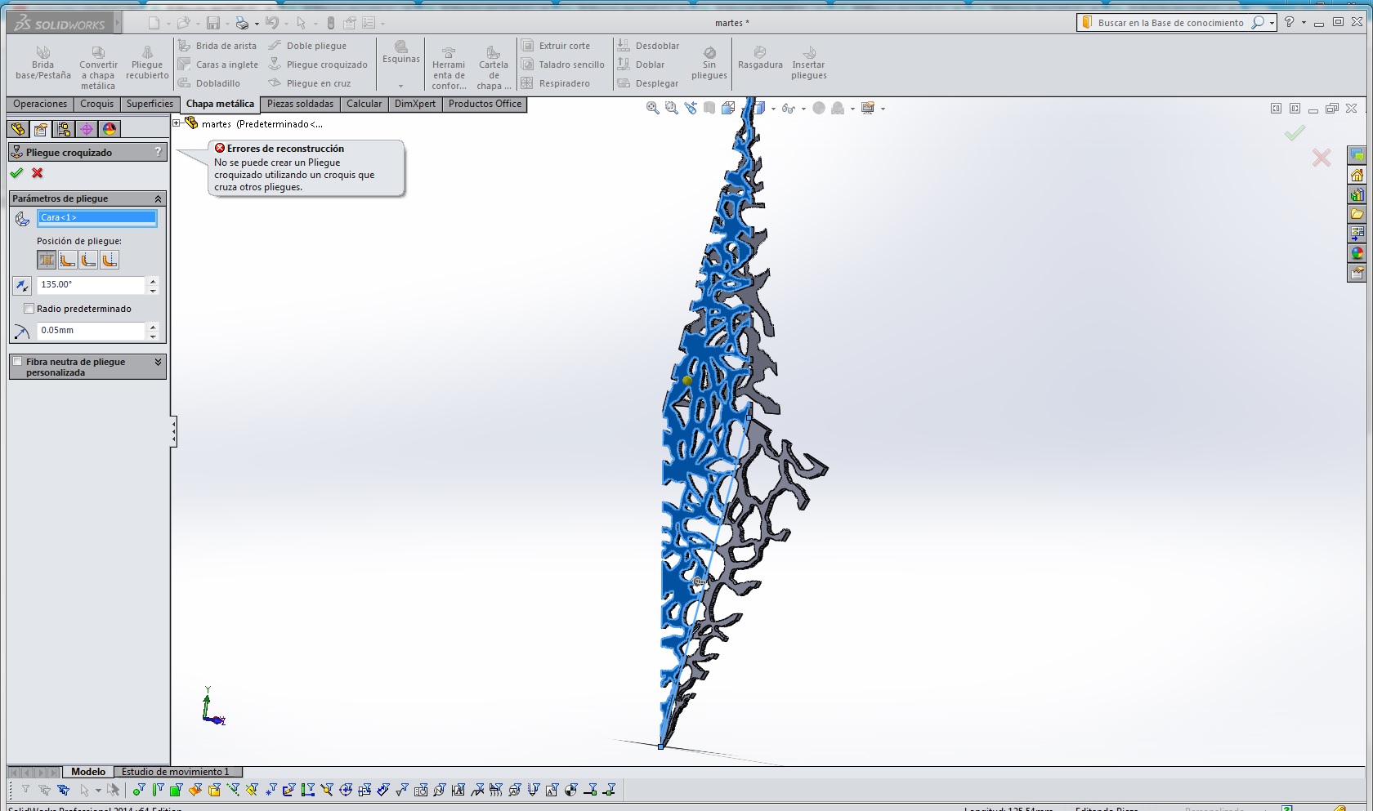Select fourth bend position option
This screenshot has width=1373, height=811.
[109, 260]
